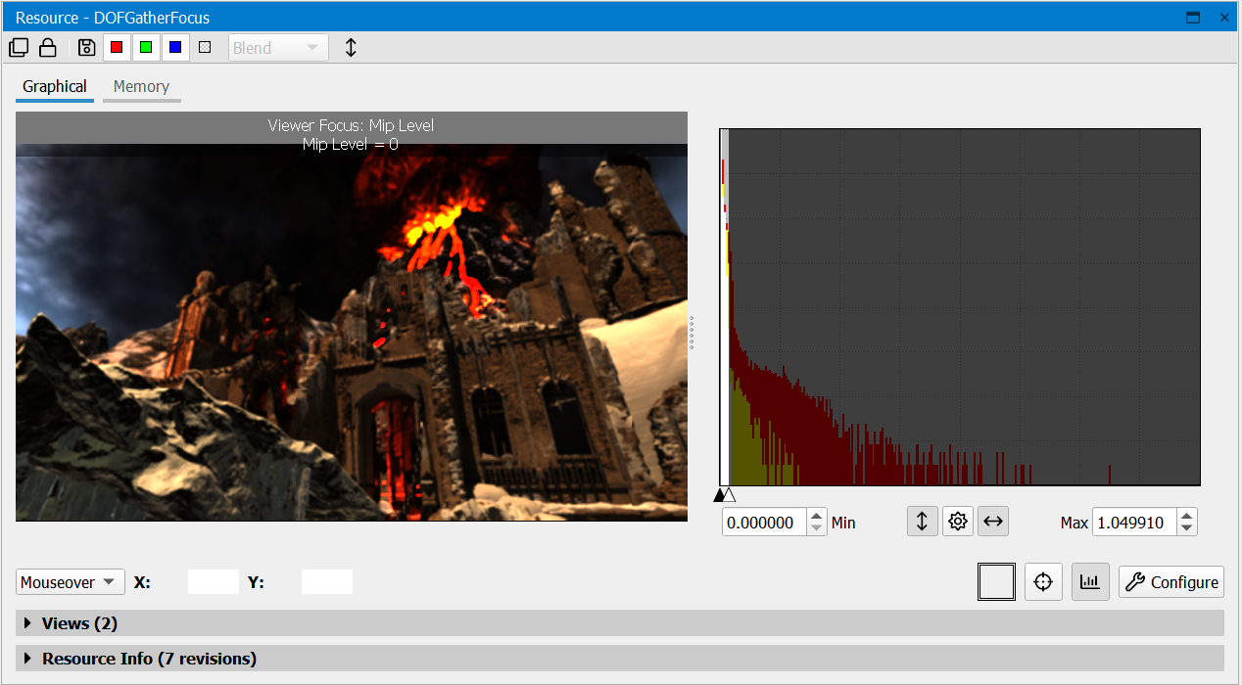Image resolution: width=1242 pixels, height=685 pixels.
Task: Click the range slider handle below the histogram
Action: [723, 495]
